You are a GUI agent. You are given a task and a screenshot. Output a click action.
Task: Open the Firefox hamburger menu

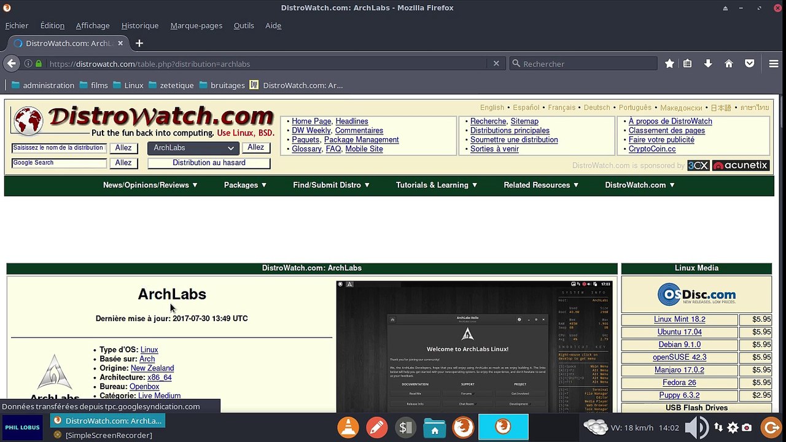pos(774,64)
